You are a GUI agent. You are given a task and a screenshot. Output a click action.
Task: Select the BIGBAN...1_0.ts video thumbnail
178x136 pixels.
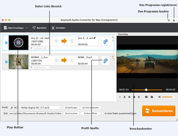point(18,62)
